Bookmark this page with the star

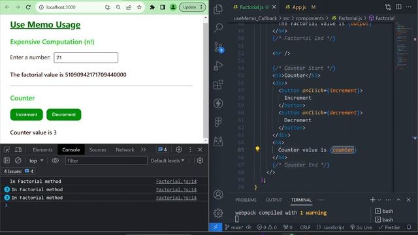point(139,7)
